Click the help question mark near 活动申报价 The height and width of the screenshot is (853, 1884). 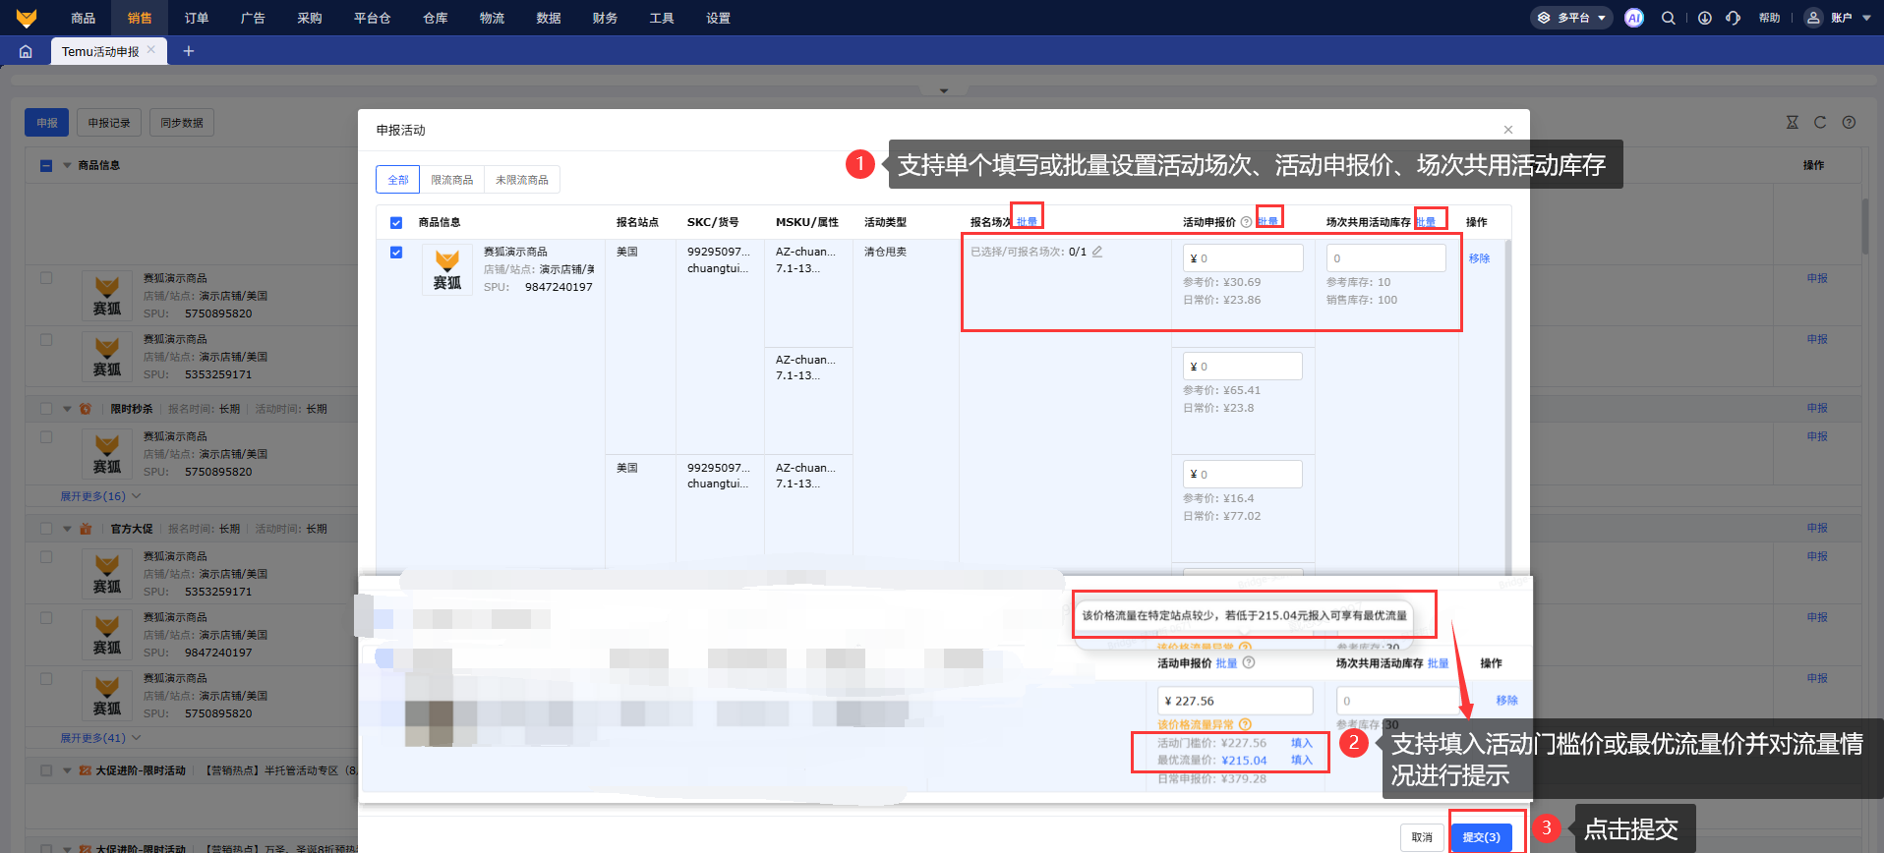click(1246, 222)
